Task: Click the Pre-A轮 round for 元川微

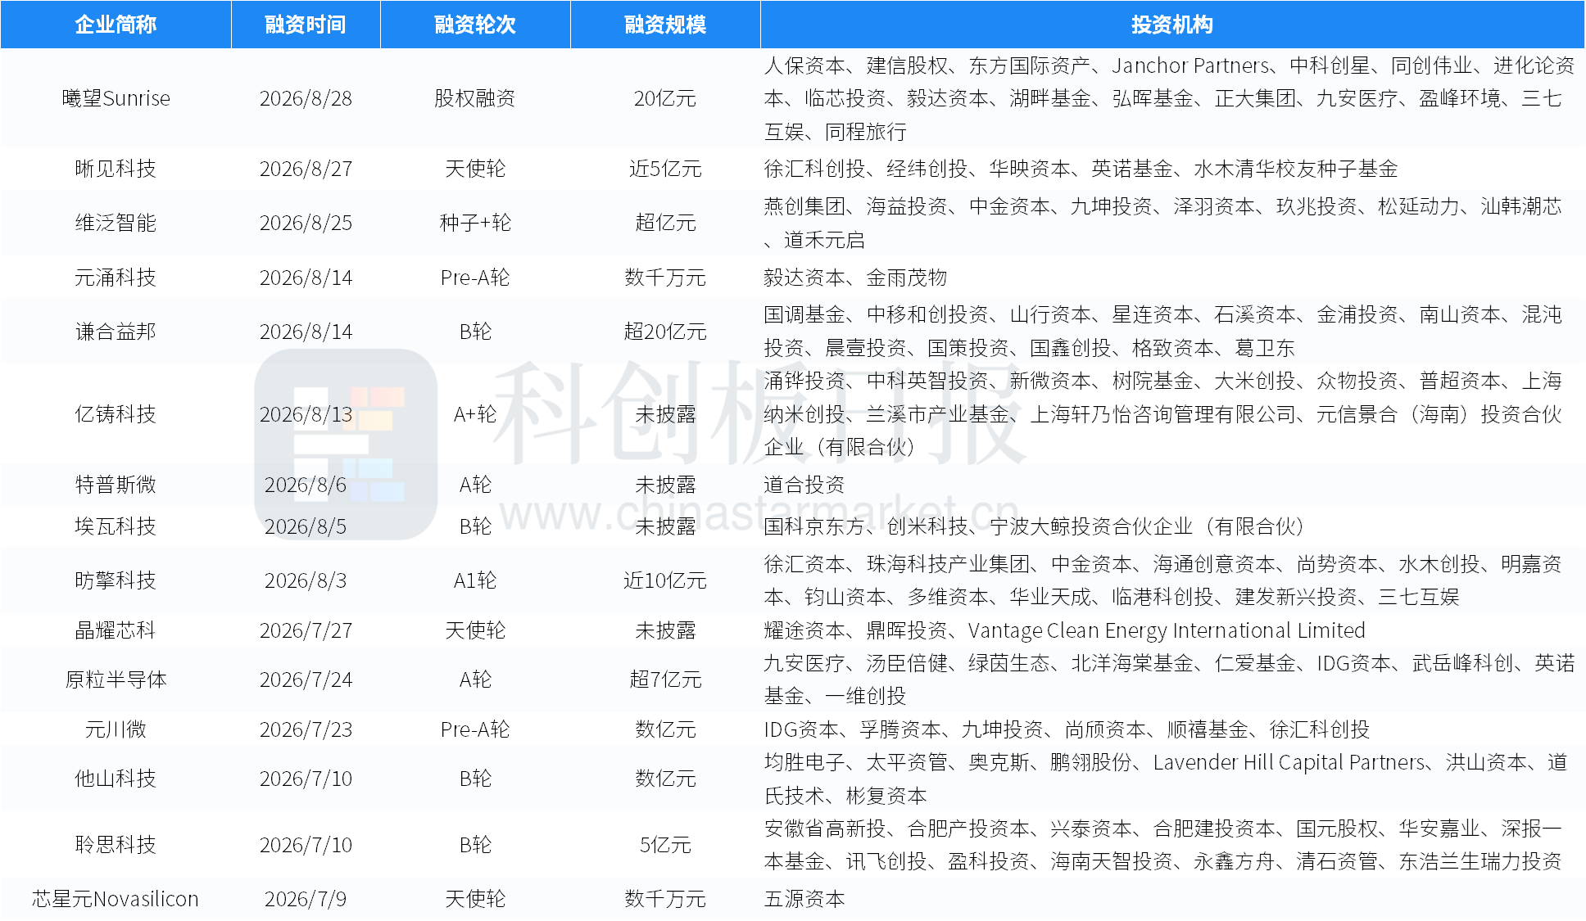Action: [x=475, y=729]
